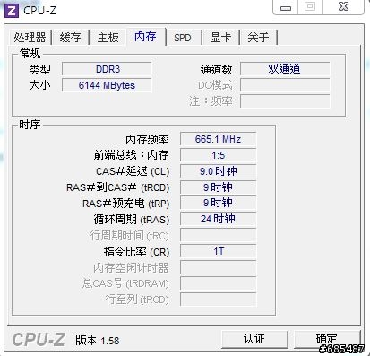
Task: Click the 循环周期 (tRAS) label
Action: [x=132, y=220]
